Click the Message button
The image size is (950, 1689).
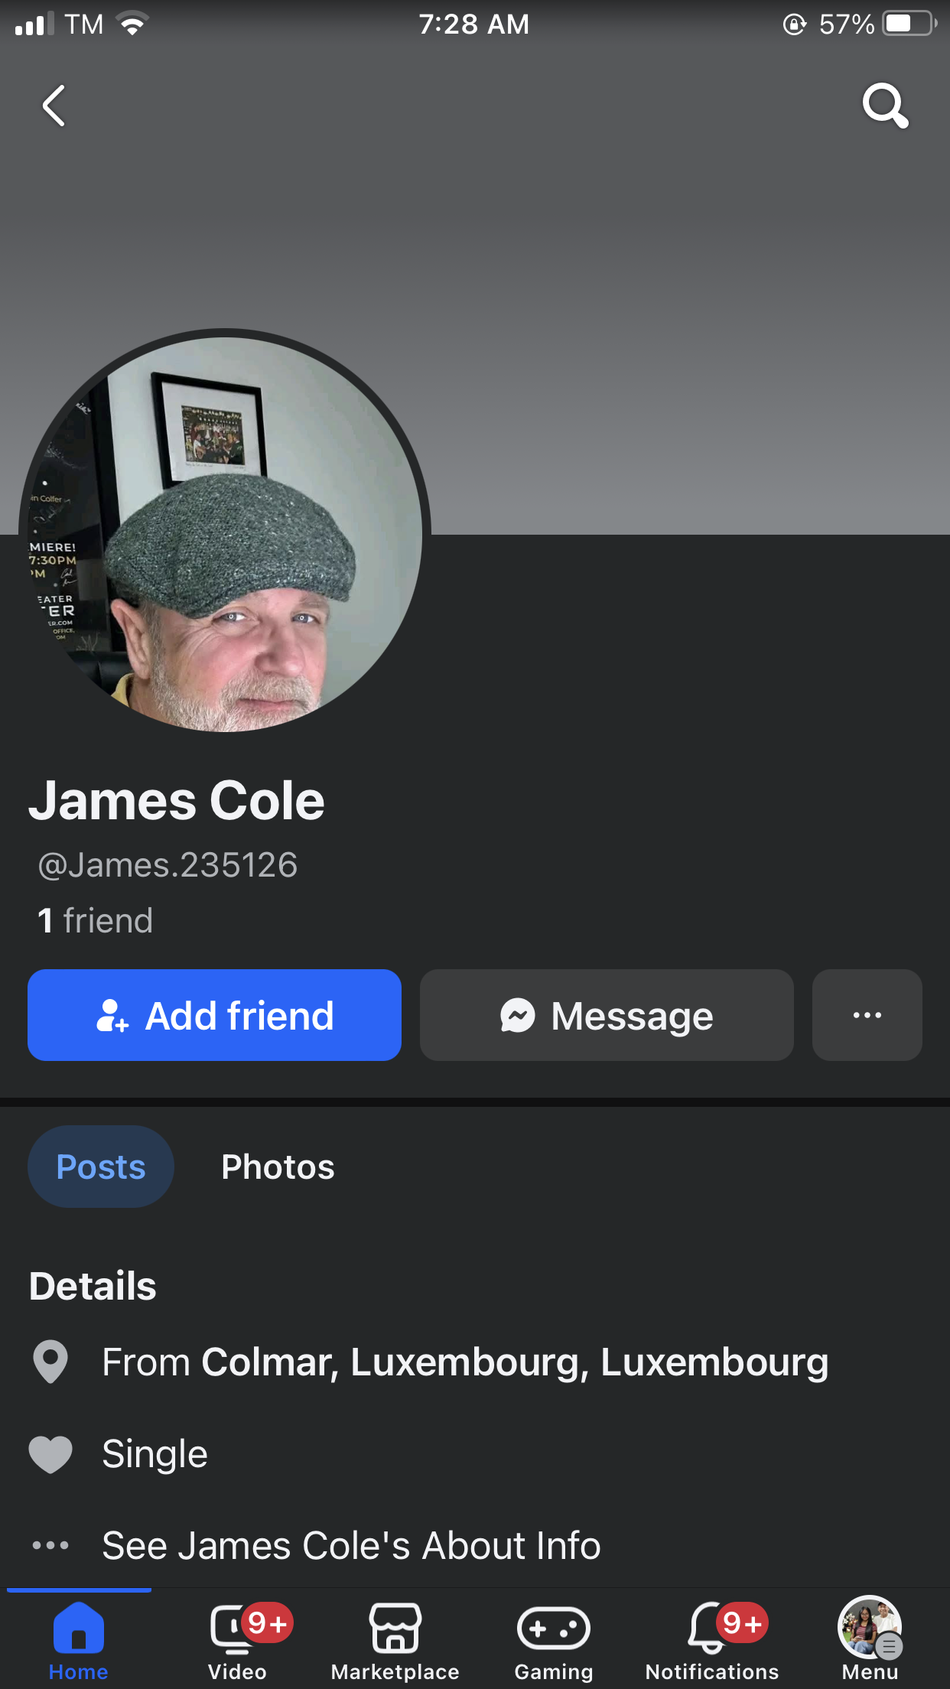coord(607,1015)
